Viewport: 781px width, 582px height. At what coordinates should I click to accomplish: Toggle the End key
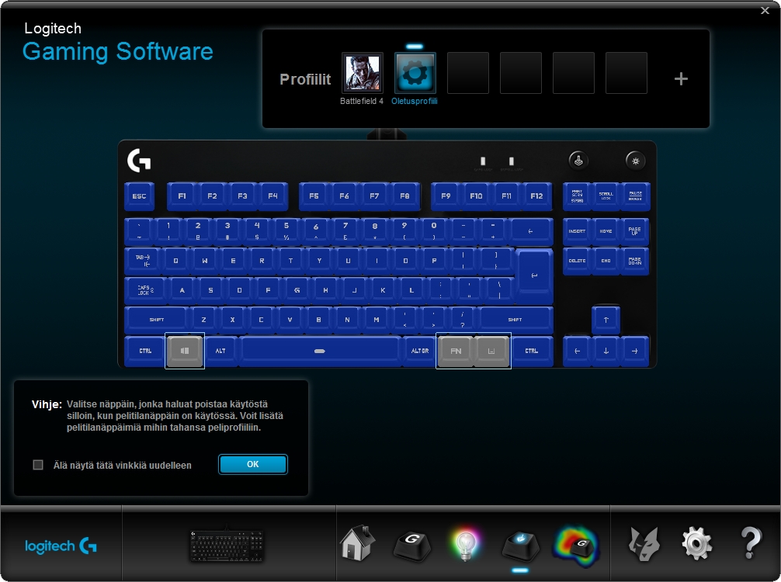coord(606,261)
